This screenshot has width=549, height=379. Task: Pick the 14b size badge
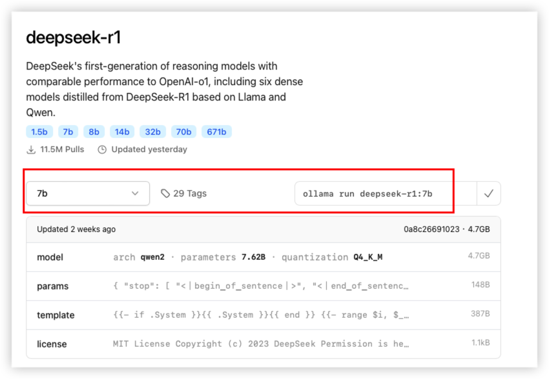pos(122,132)
